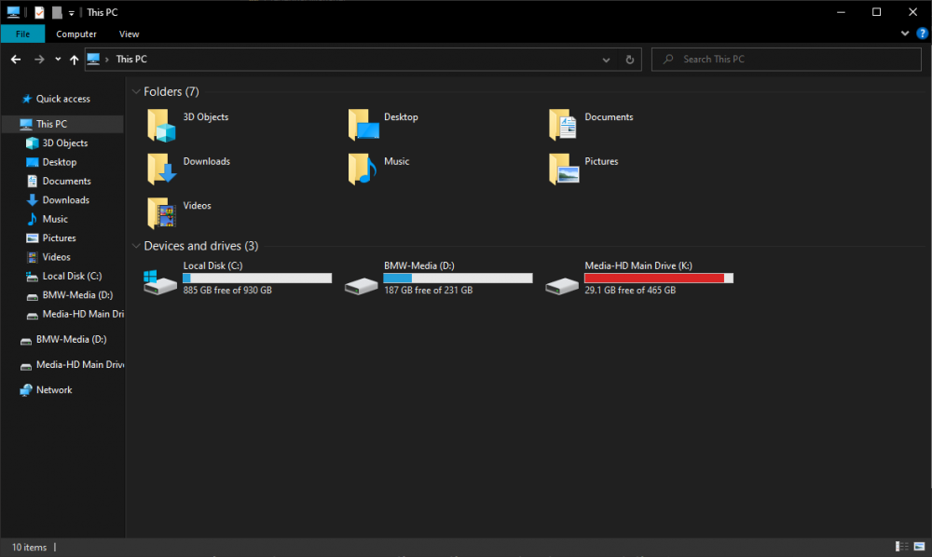Open Recent locations dropdown arrow
This screenshot has width=932, height=557.
pos(58,60)
